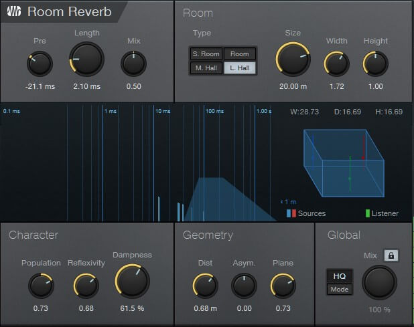Click the 0.1 ms timeline label
Image resolution: width=414 pixels, height=327 pixels.
[x=11, y=111]
